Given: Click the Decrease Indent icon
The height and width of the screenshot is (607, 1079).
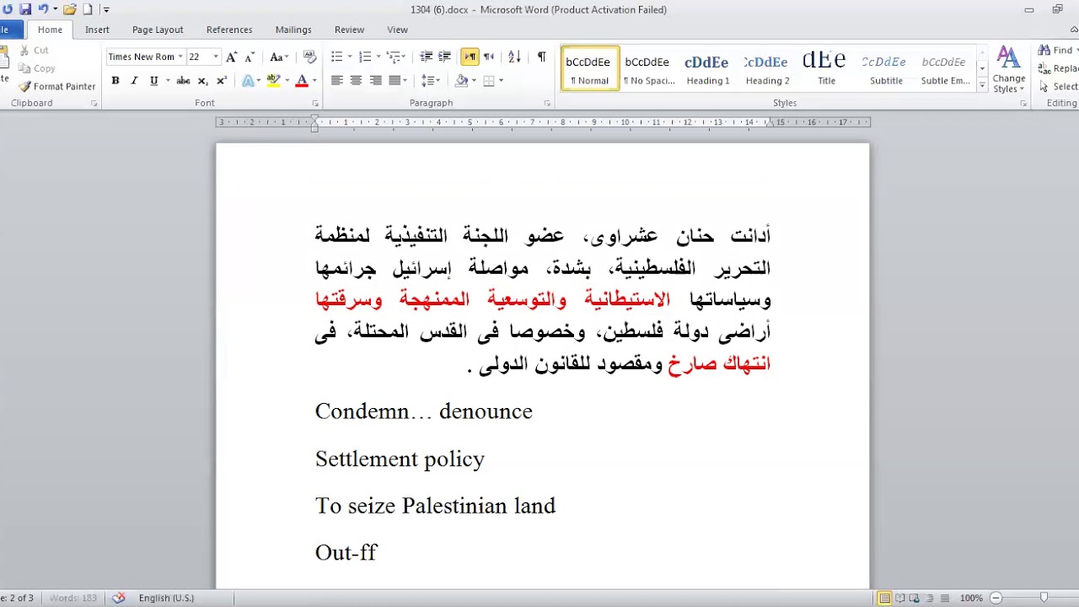Looking at the screenshot, I should click(426, 56).
